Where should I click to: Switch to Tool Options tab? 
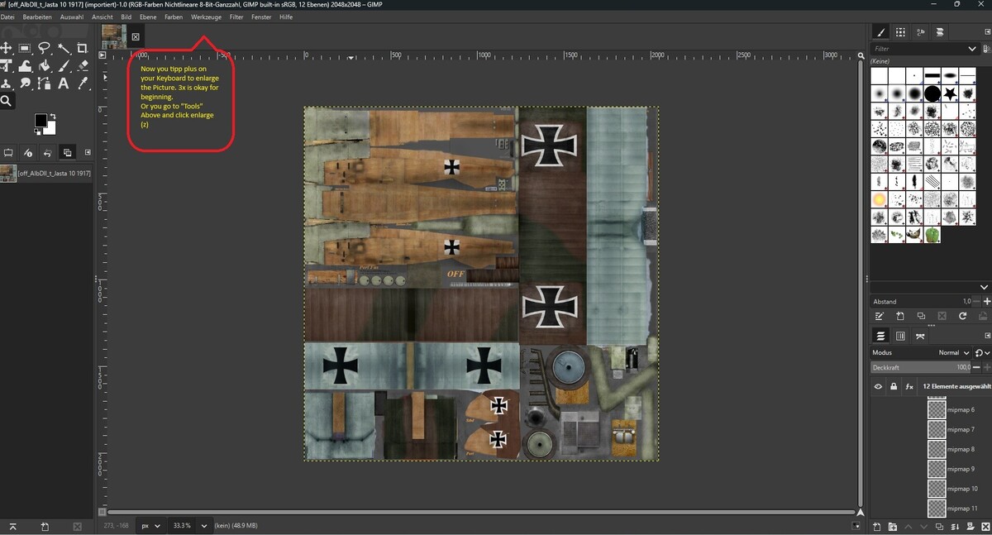(x=8, y=153)
